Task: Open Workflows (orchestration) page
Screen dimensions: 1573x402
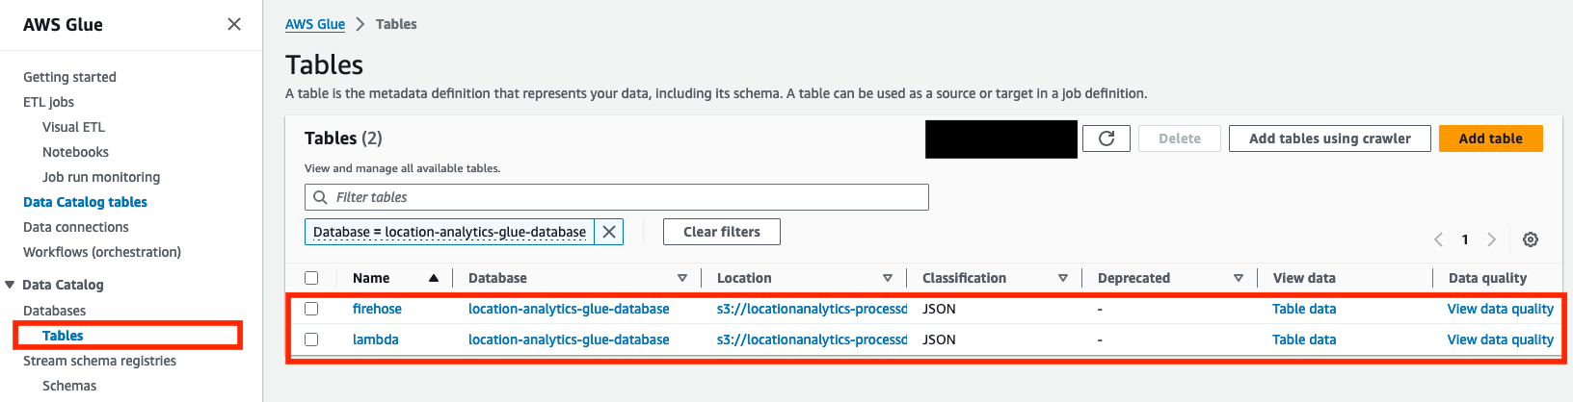Action: 102,252
